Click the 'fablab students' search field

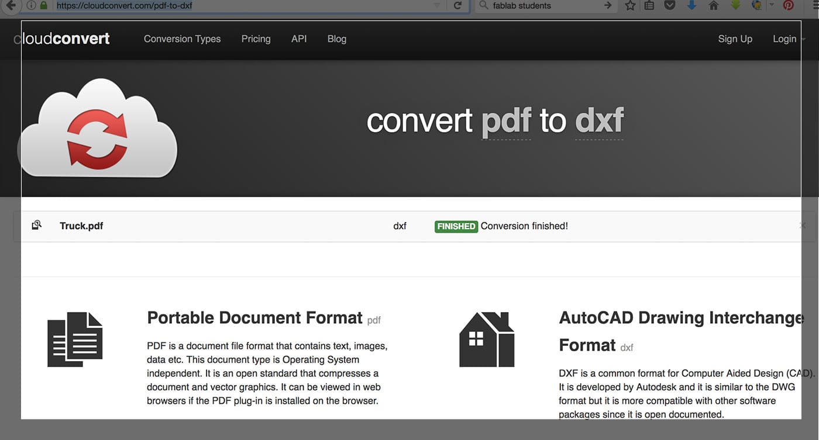pos(547,5)
